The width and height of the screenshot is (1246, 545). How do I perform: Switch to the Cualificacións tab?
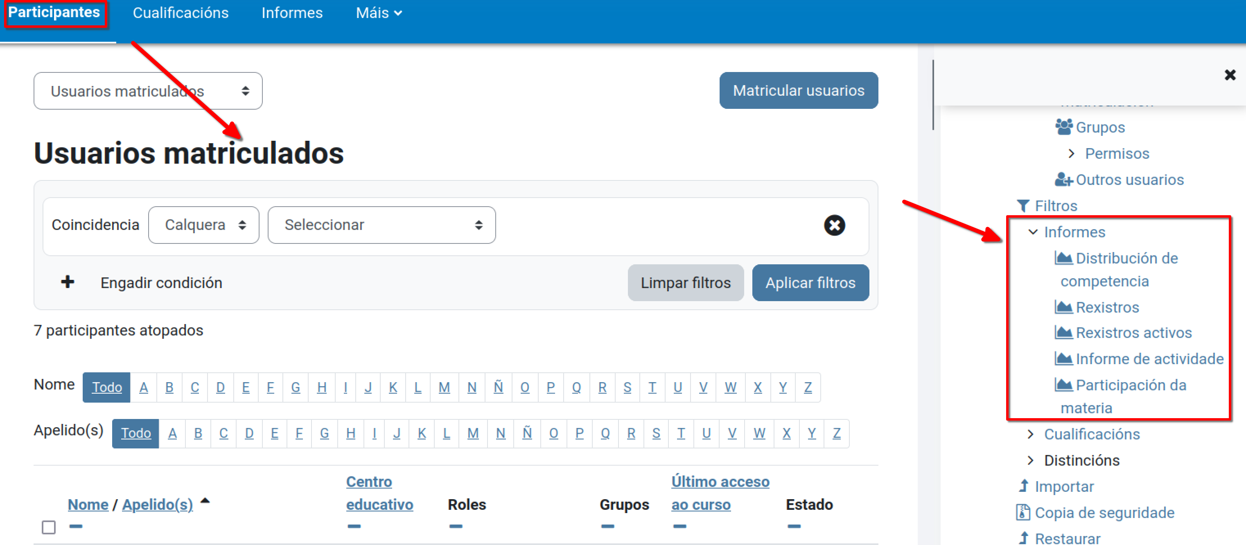pyautogui.click(x=181, y=13)
